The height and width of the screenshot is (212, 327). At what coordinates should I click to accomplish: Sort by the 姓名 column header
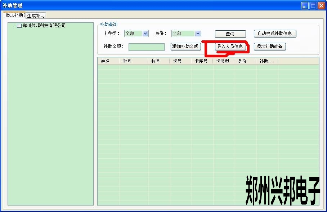[x=108, y=61]
